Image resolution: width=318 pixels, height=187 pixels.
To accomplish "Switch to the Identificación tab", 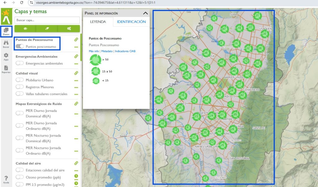I will coord(131,22).
